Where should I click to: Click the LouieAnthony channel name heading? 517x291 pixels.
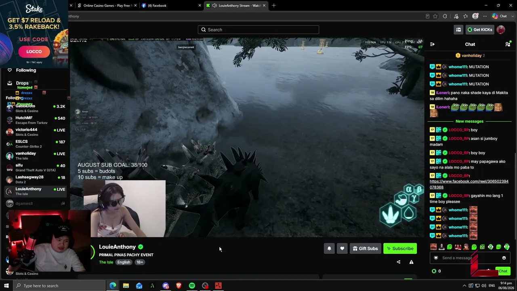(118, 247)
